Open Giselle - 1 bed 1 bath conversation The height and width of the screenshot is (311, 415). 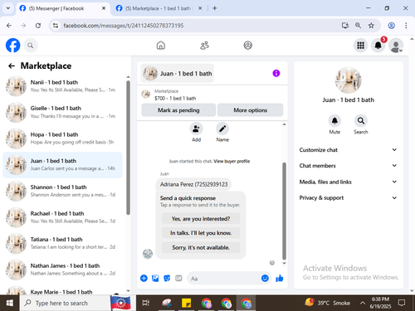click(x=62, y=112)
